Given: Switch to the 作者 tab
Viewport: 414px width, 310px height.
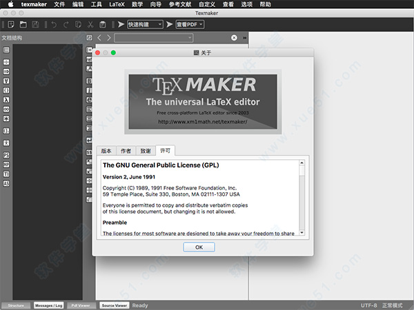Looking at the screenshot, I should (126, 151).
